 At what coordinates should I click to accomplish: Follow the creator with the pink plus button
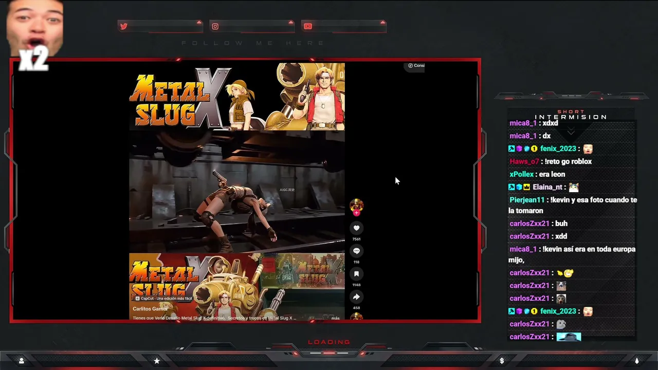(x=356, y=213)
